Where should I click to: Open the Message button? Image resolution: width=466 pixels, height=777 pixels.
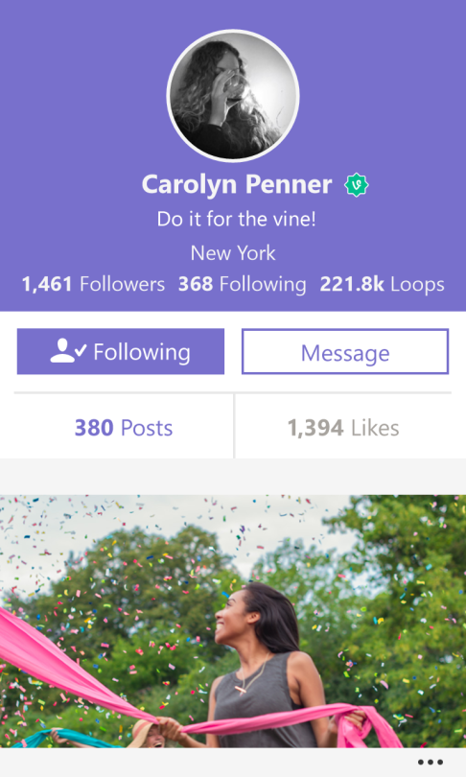(345, 351)
